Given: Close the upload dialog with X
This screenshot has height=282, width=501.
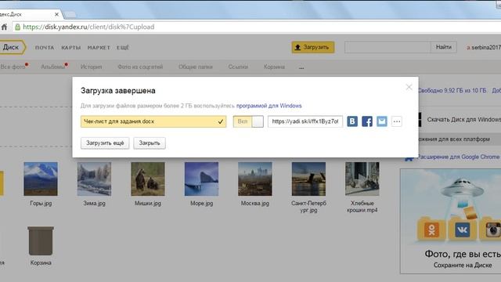Looking at the screenshot, I should 409,87.
